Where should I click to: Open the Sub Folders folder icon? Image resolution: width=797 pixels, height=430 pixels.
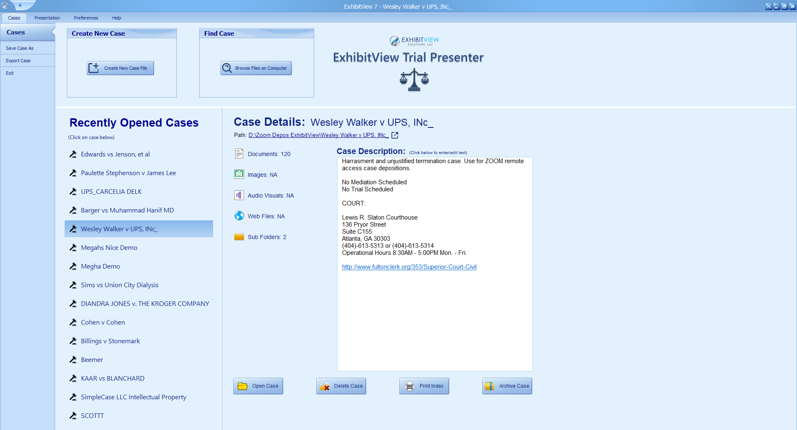[239, 237]
